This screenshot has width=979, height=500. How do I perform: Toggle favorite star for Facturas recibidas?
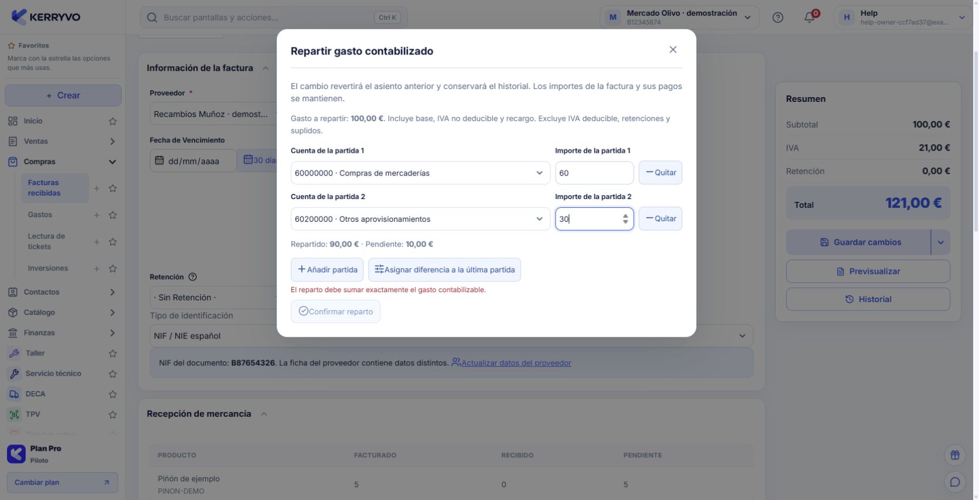113,189
